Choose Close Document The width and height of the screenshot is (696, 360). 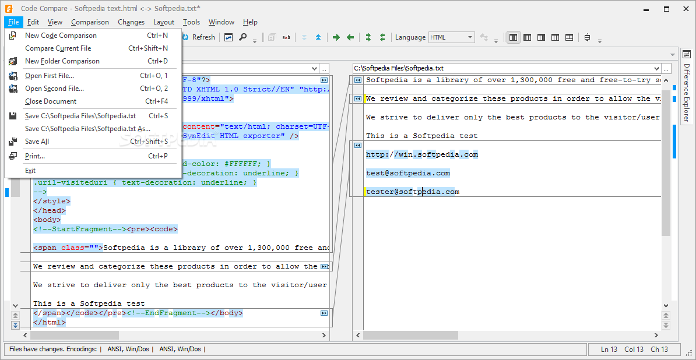pyautogui.click(x=93, y=101)
